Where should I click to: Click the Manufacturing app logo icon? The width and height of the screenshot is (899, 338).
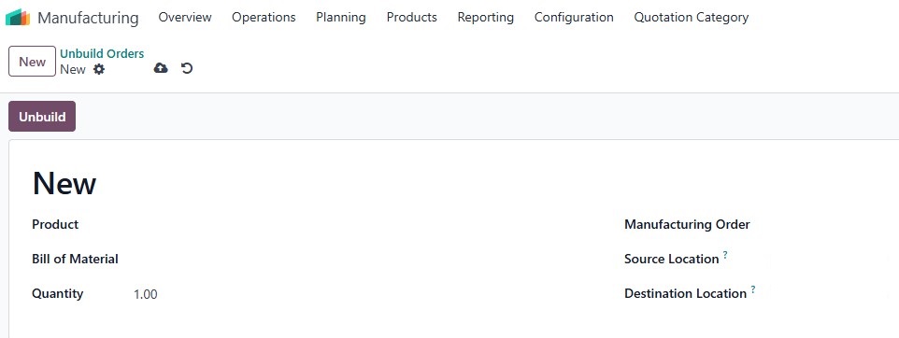pos(18,17)
